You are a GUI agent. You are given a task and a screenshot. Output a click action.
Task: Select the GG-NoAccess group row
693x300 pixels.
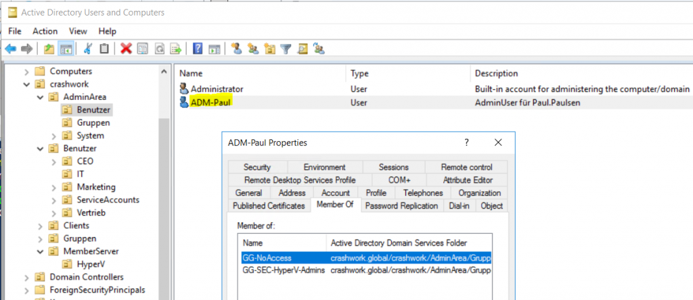click(x=366, y=257)
